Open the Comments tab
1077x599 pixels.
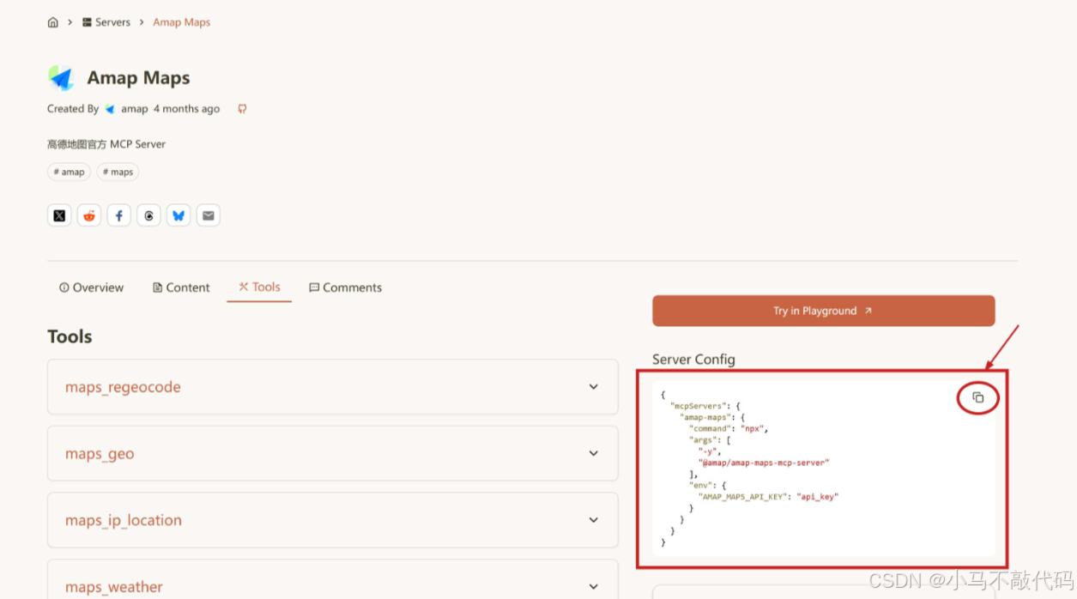pos(345,287)
